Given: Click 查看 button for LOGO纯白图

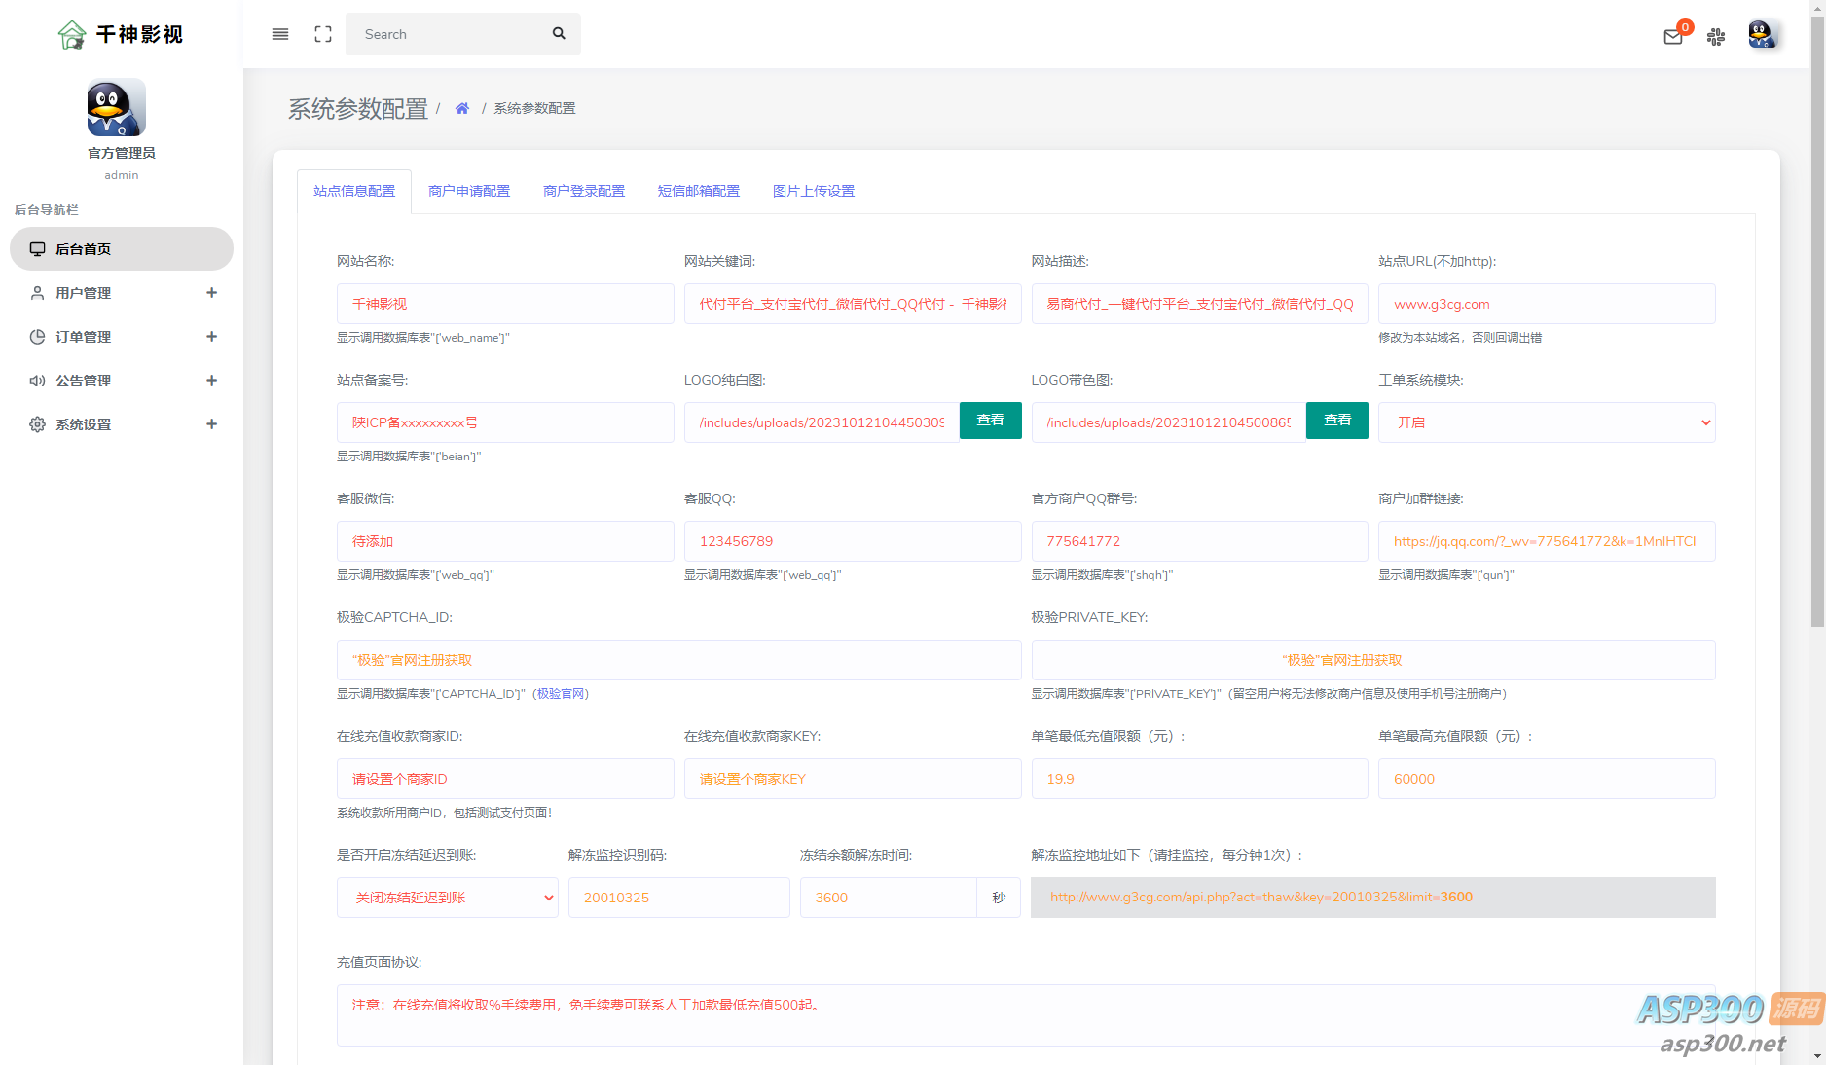Looking at the screenshot, I should [x=990, y=421].
